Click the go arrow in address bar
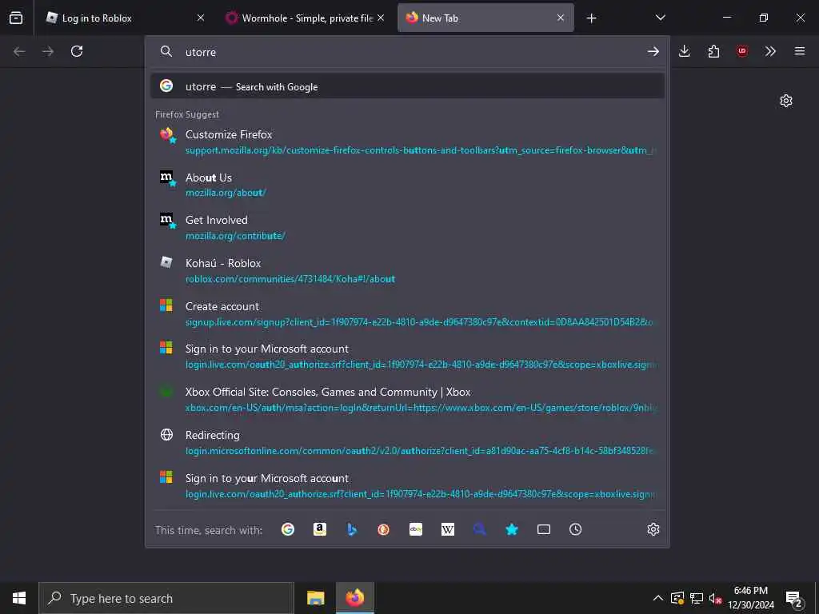The image size is (819, 614). click(653, 51)
